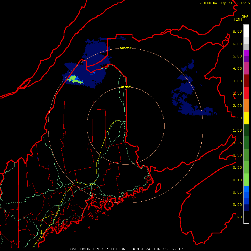
Task: Select the 1.00 legend value
Action: pos(237,131)
